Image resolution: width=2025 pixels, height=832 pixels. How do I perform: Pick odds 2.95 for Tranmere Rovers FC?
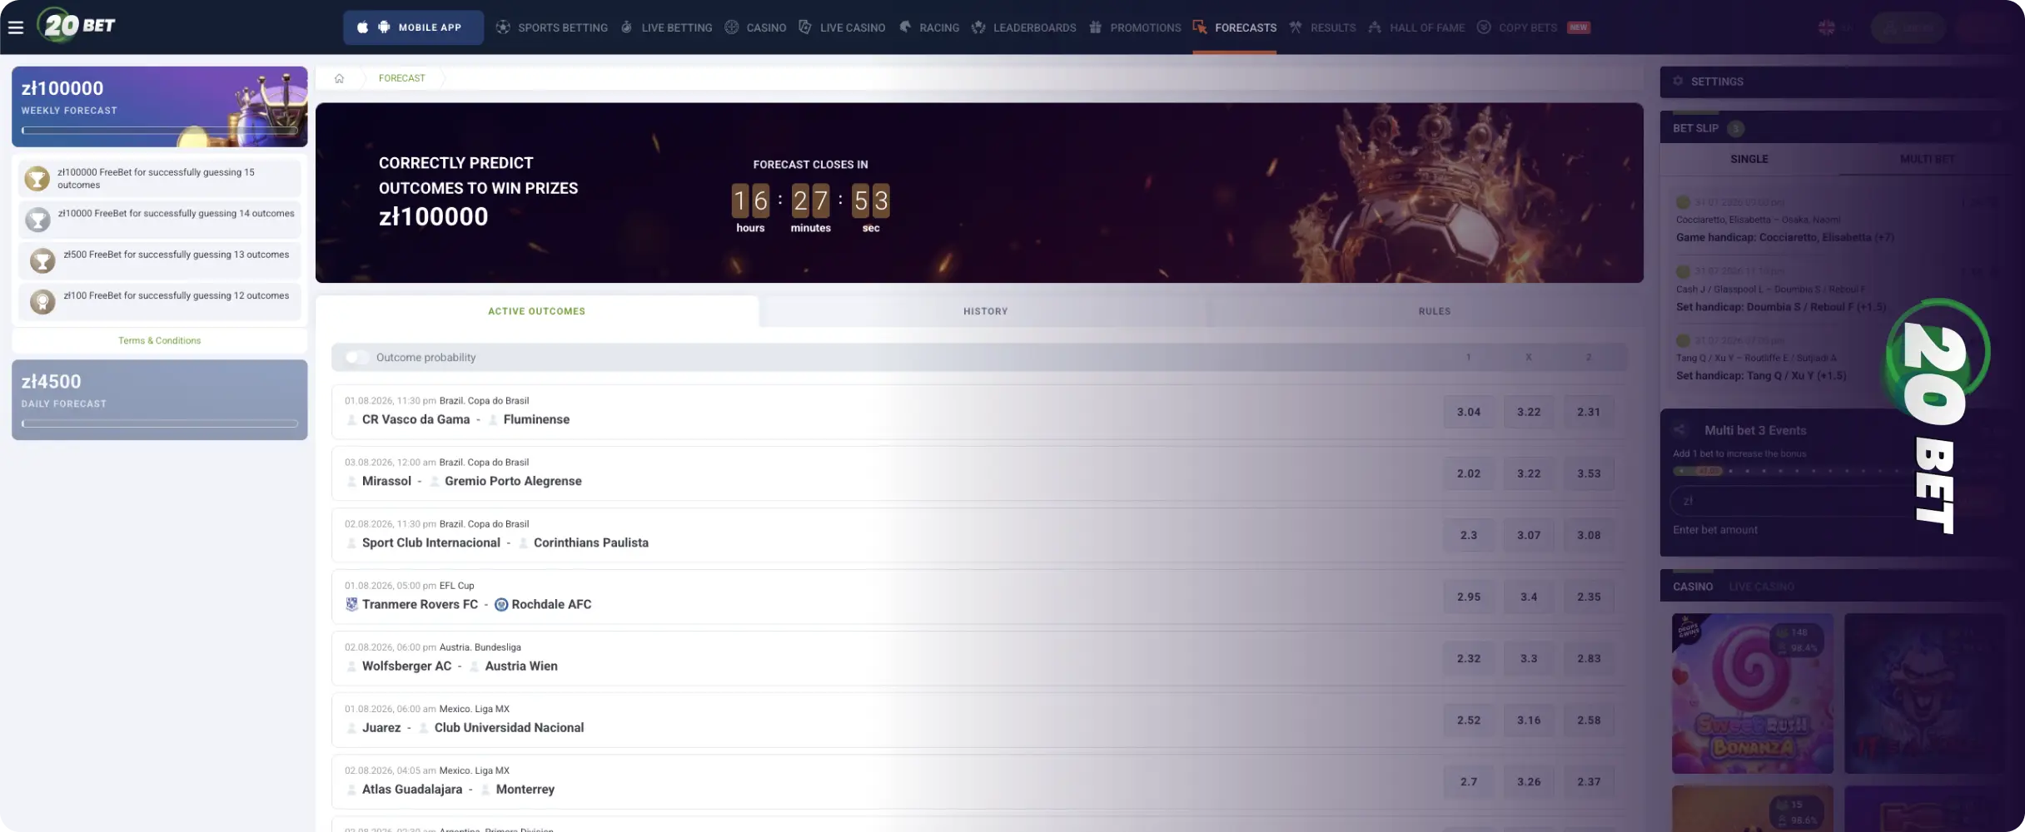click(1469, 597)
